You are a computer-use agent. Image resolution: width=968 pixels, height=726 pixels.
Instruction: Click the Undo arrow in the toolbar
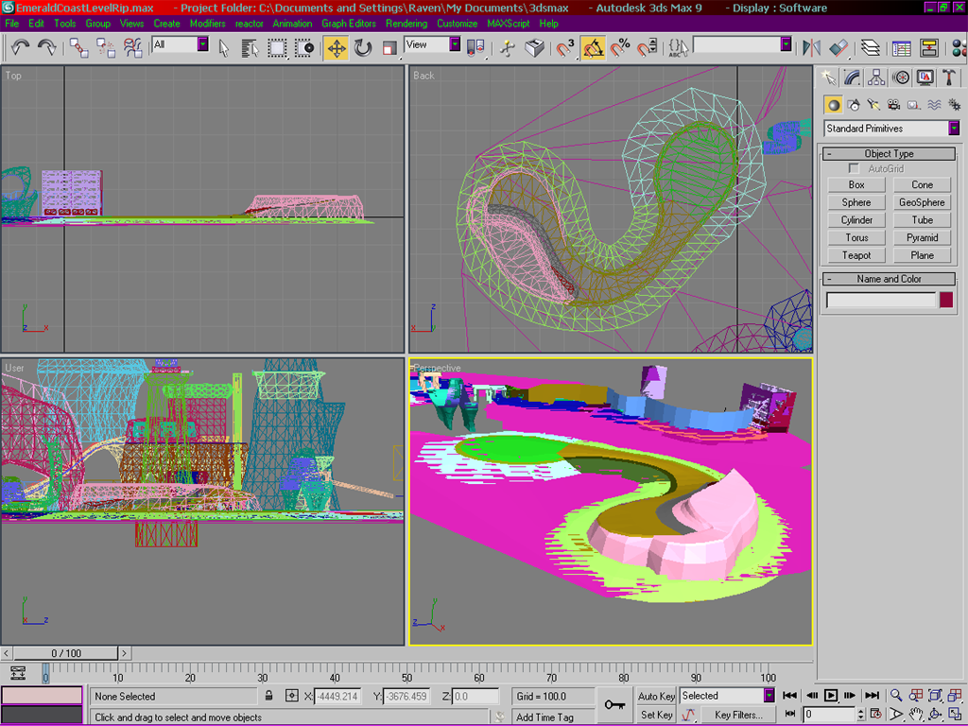click(x=21, y=47)
